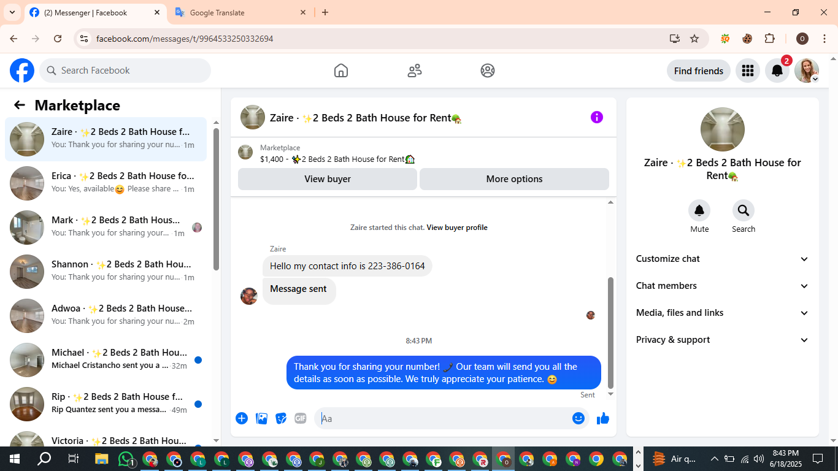Open the Adwoa conversation

coord(106,316)
